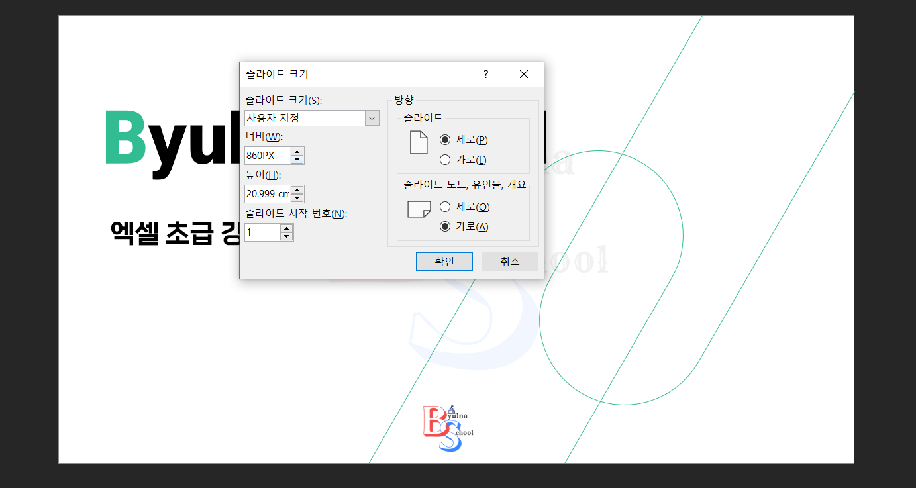Image resolution: width=916 pixels, height=488 pixels.
Task: Increase slide width using up arrow
Action: pyautogui.click(x=298, y=152)
